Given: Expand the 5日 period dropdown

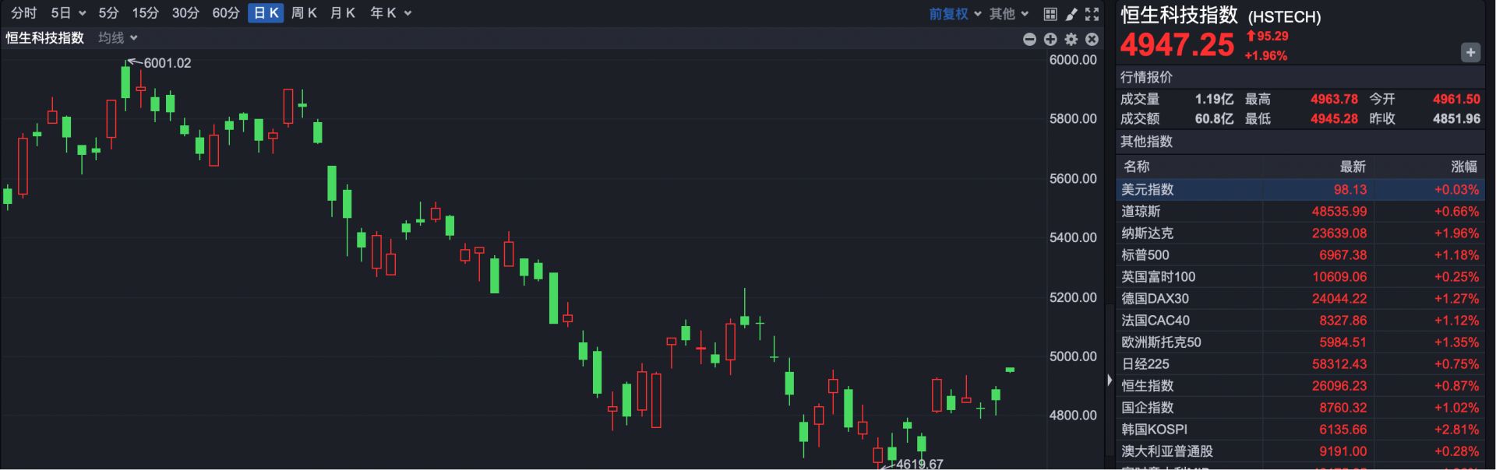Looking at the screenshot, I should [68, 13].
